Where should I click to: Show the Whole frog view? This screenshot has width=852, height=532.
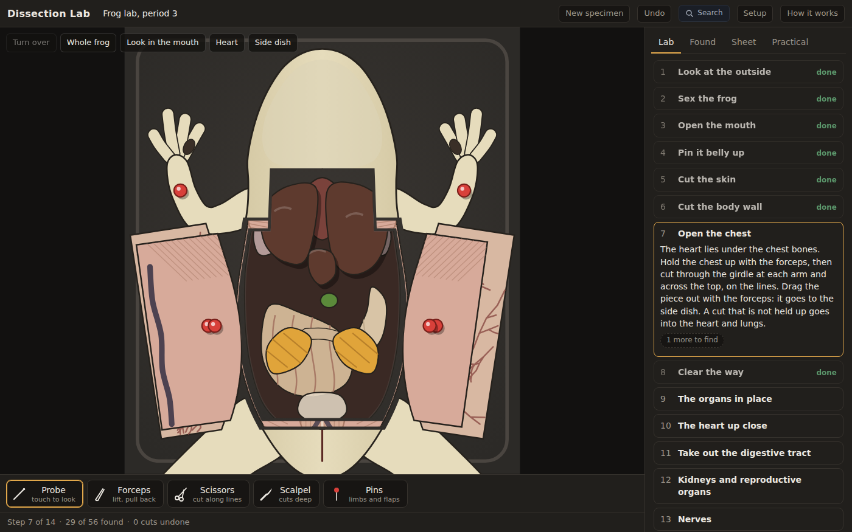88,43
